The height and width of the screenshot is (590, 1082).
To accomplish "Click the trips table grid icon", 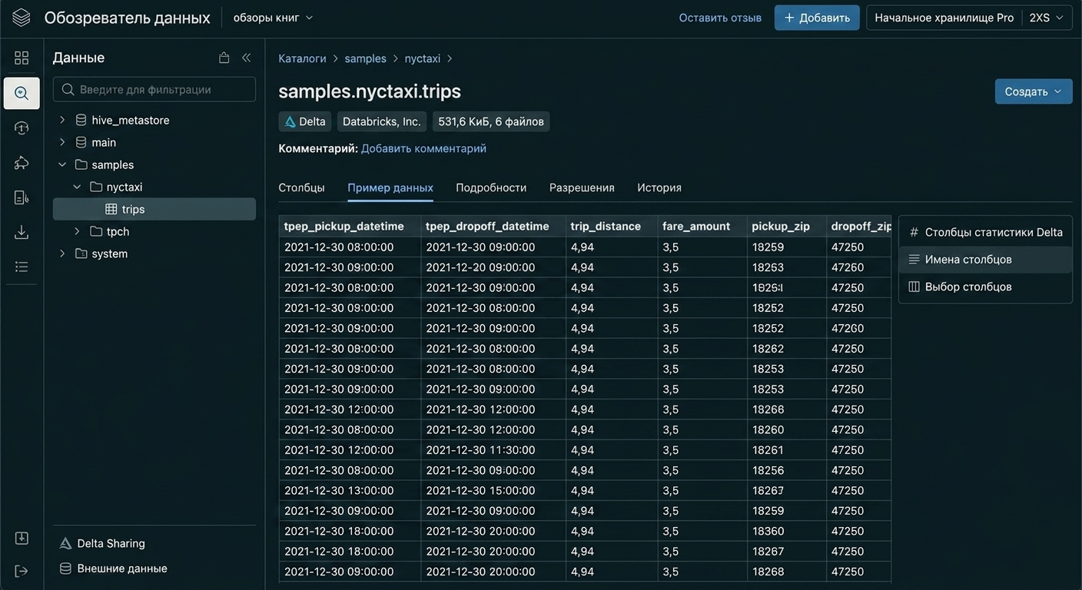I will pos(111,209).
